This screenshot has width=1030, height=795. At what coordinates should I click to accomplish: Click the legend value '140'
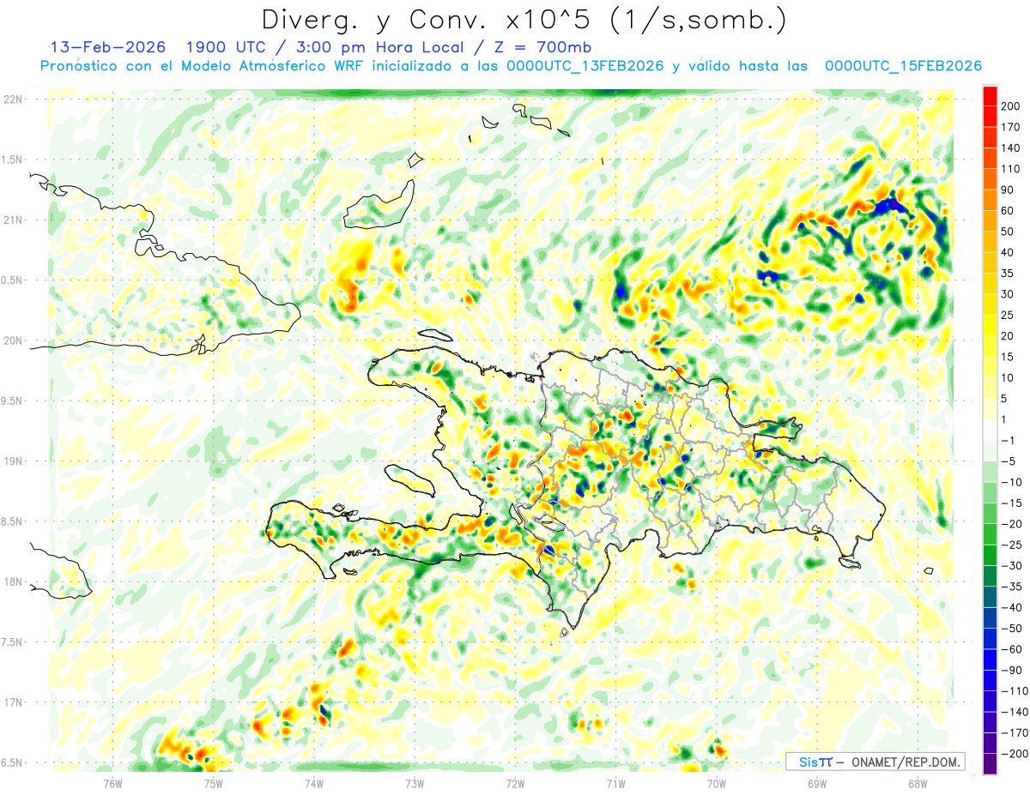1011,148
